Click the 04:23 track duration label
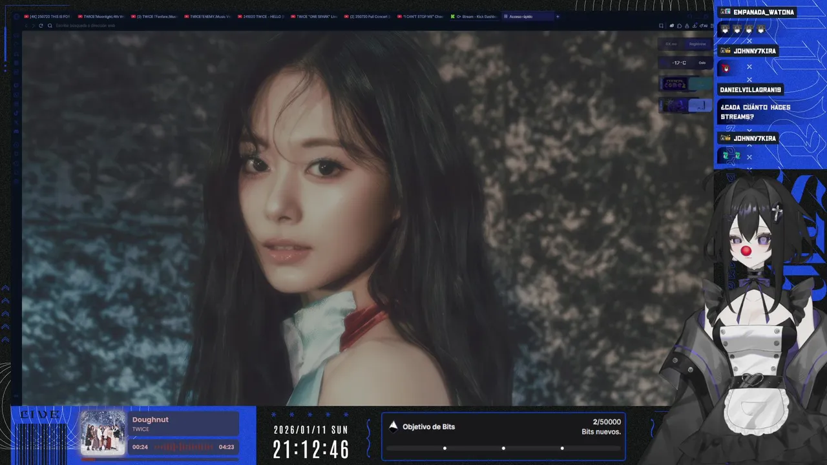Screen dimensions: 827x465 coord(226,447)
